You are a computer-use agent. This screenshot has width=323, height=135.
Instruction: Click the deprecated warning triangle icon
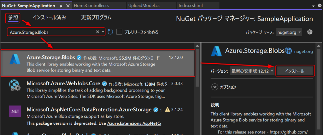[x=167, y=109]
